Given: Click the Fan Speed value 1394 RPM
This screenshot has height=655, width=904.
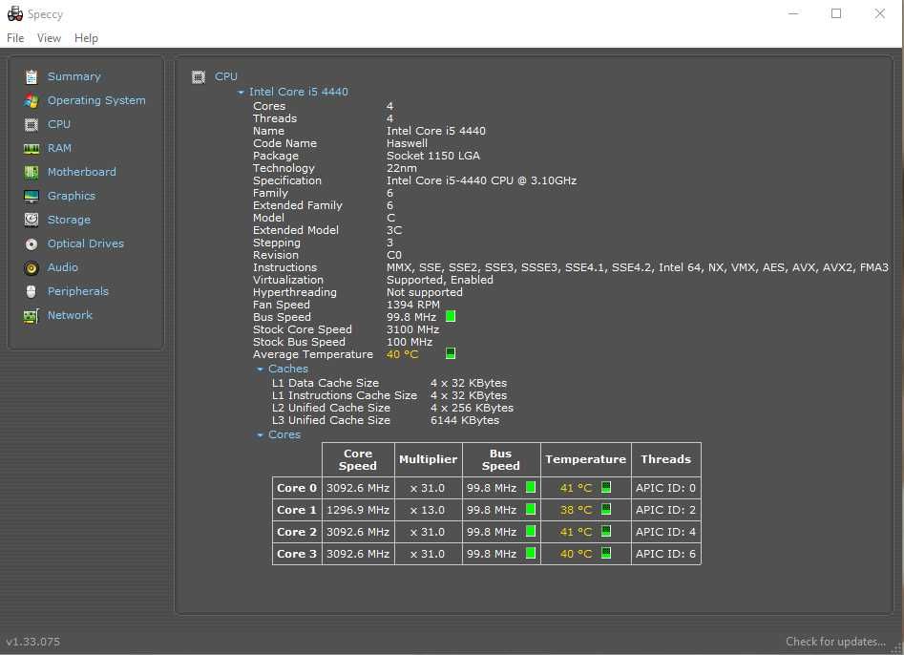Looking at the screenshot, I should click(x=412, y=305).
